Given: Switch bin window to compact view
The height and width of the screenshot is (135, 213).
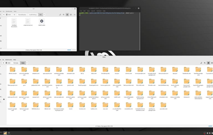Looking at the screenshot, I should (x=74, y=14).
